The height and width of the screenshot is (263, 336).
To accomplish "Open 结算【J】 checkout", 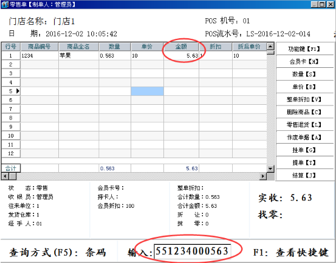I will [305, 175].
